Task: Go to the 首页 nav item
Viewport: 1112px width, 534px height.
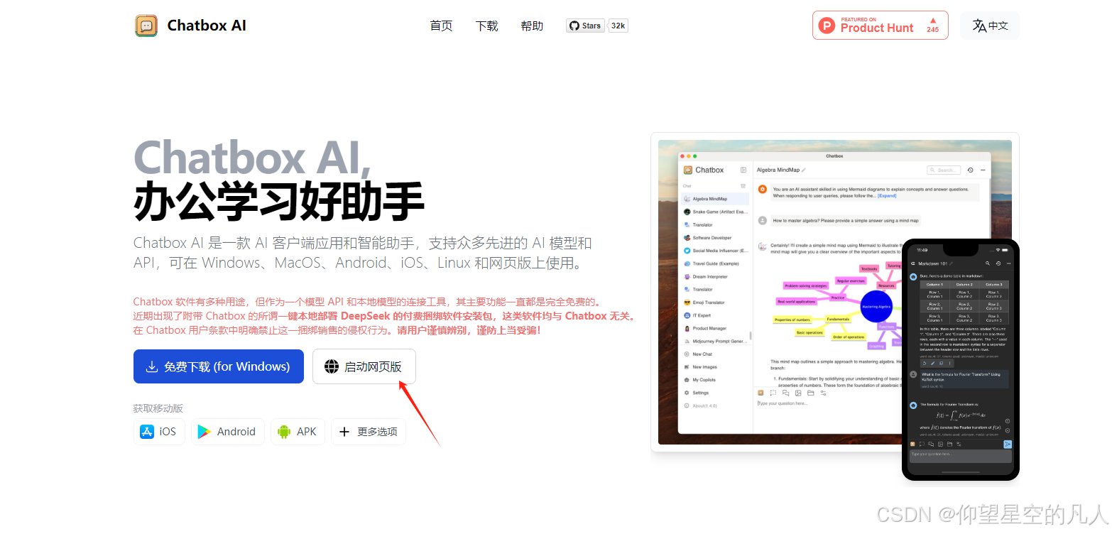Action: 441,26
